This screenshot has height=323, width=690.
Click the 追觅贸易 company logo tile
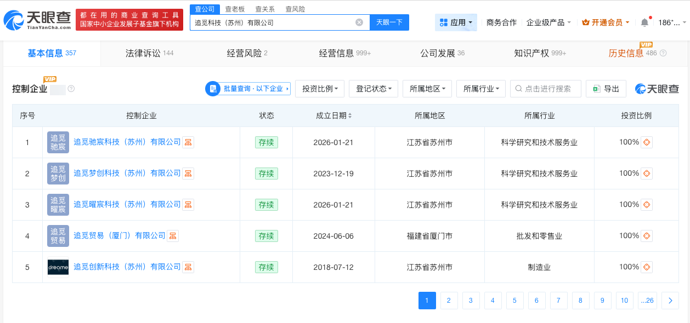(58, 236)
